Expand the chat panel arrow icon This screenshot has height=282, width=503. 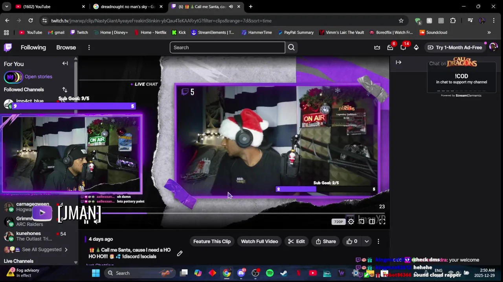pyautogui.click(x=398, y=62)
